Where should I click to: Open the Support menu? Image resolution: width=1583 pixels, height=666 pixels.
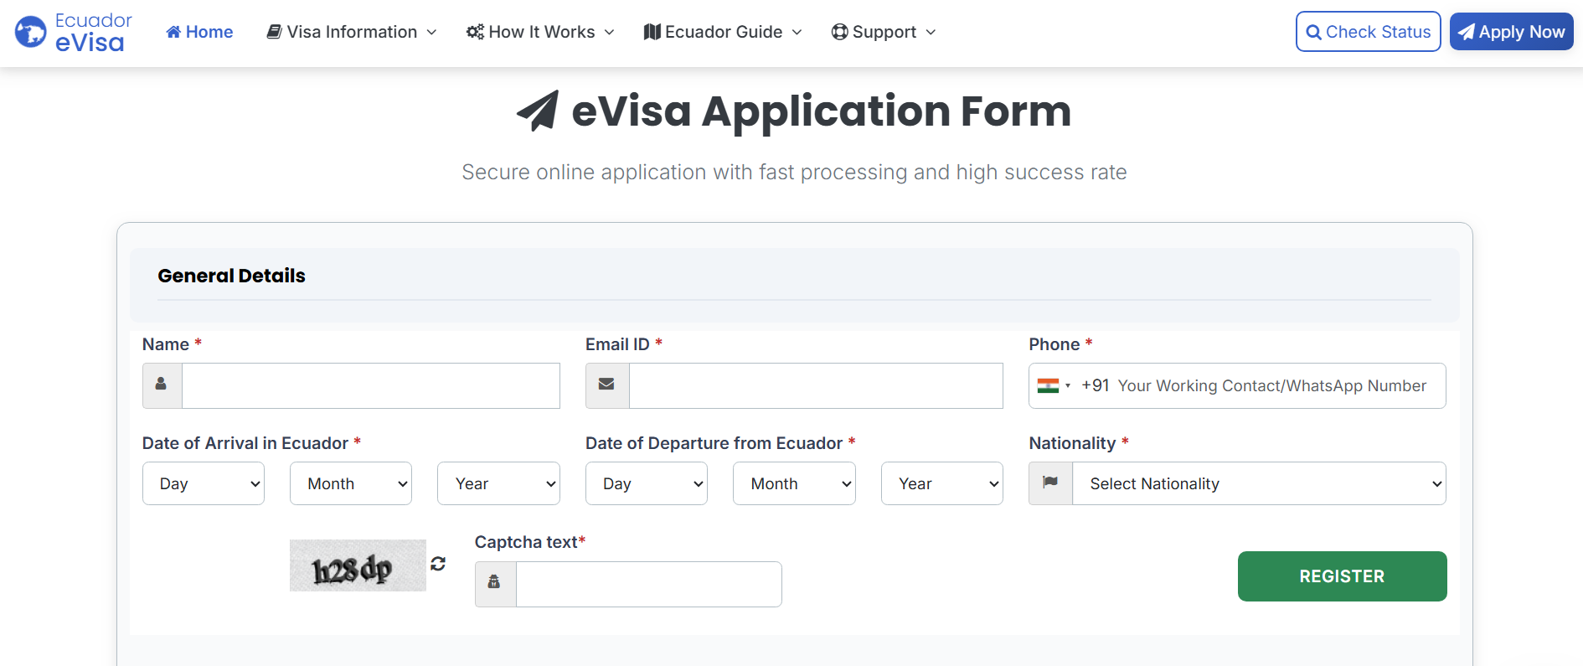click(884, 32)
